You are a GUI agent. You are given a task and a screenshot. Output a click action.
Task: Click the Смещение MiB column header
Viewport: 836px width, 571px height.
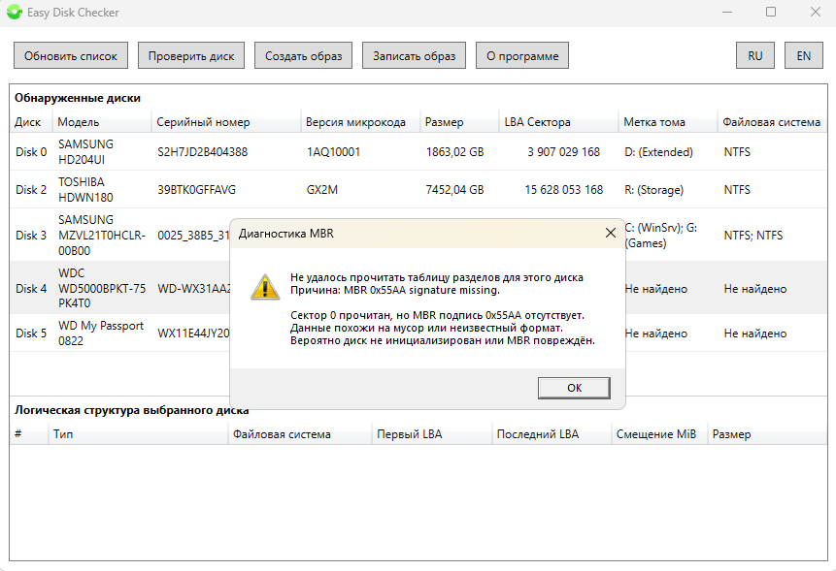[x=656, y=434]
